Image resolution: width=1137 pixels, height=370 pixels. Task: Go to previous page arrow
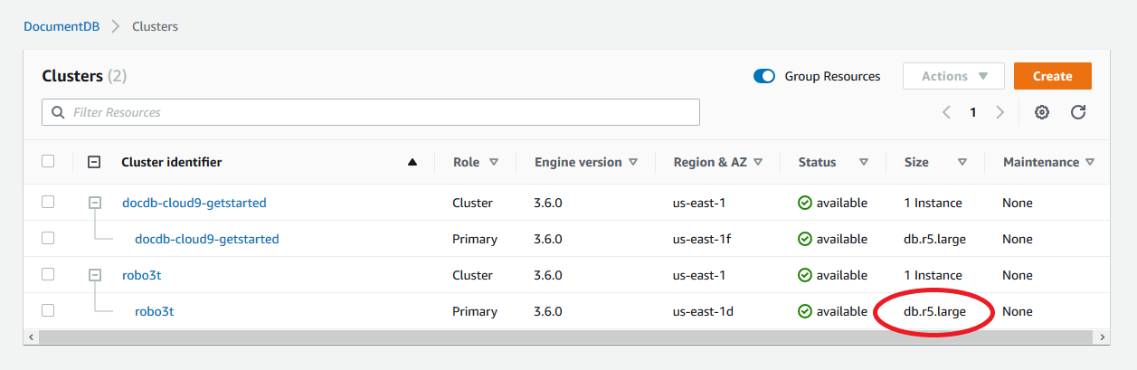click(946, 112)
